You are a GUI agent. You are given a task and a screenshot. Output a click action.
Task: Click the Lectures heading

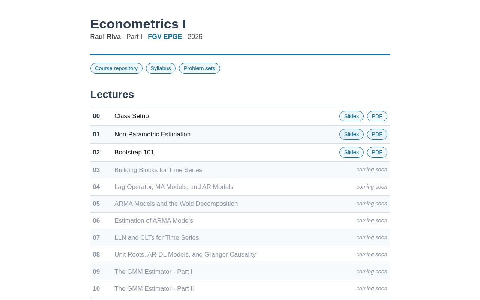(x=112, y=94)
